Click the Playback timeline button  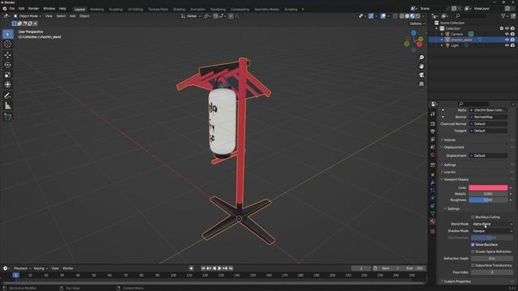[x=22, y=268]
